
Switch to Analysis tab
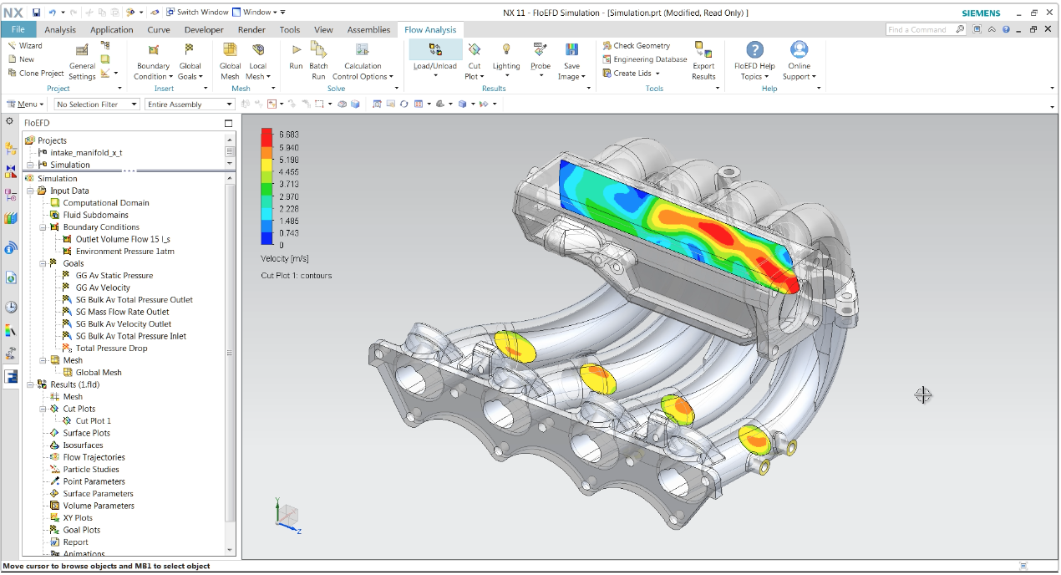[60, 29]
